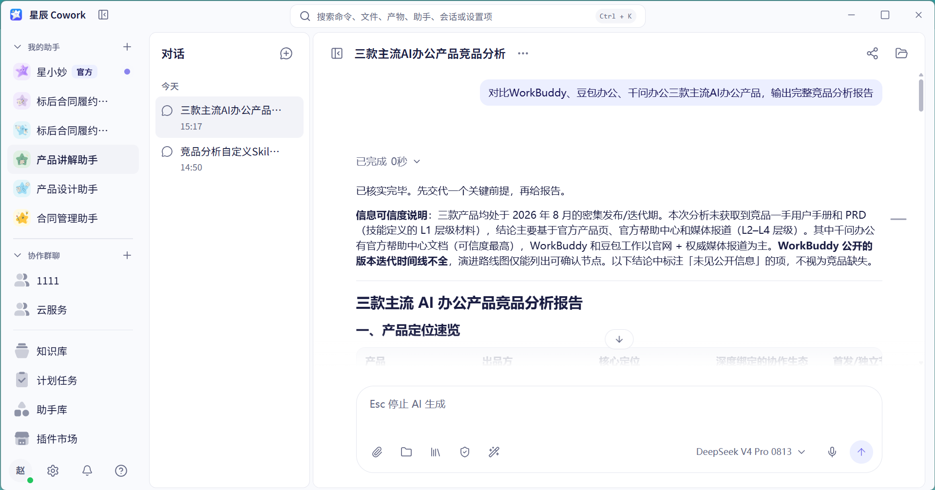Open user avatar 赵 profile
Viewport: 935px width, 490px height.
(x=20, y=471)
